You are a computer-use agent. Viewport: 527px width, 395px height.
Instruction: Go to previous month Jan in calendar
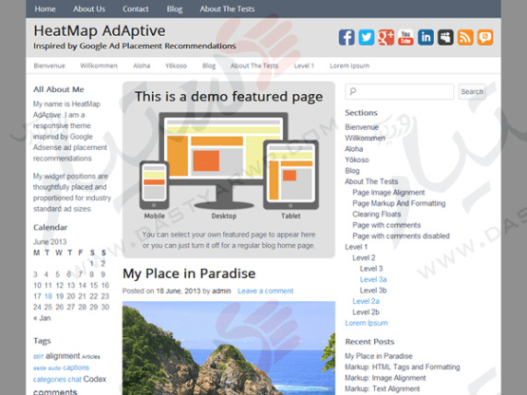42,318
